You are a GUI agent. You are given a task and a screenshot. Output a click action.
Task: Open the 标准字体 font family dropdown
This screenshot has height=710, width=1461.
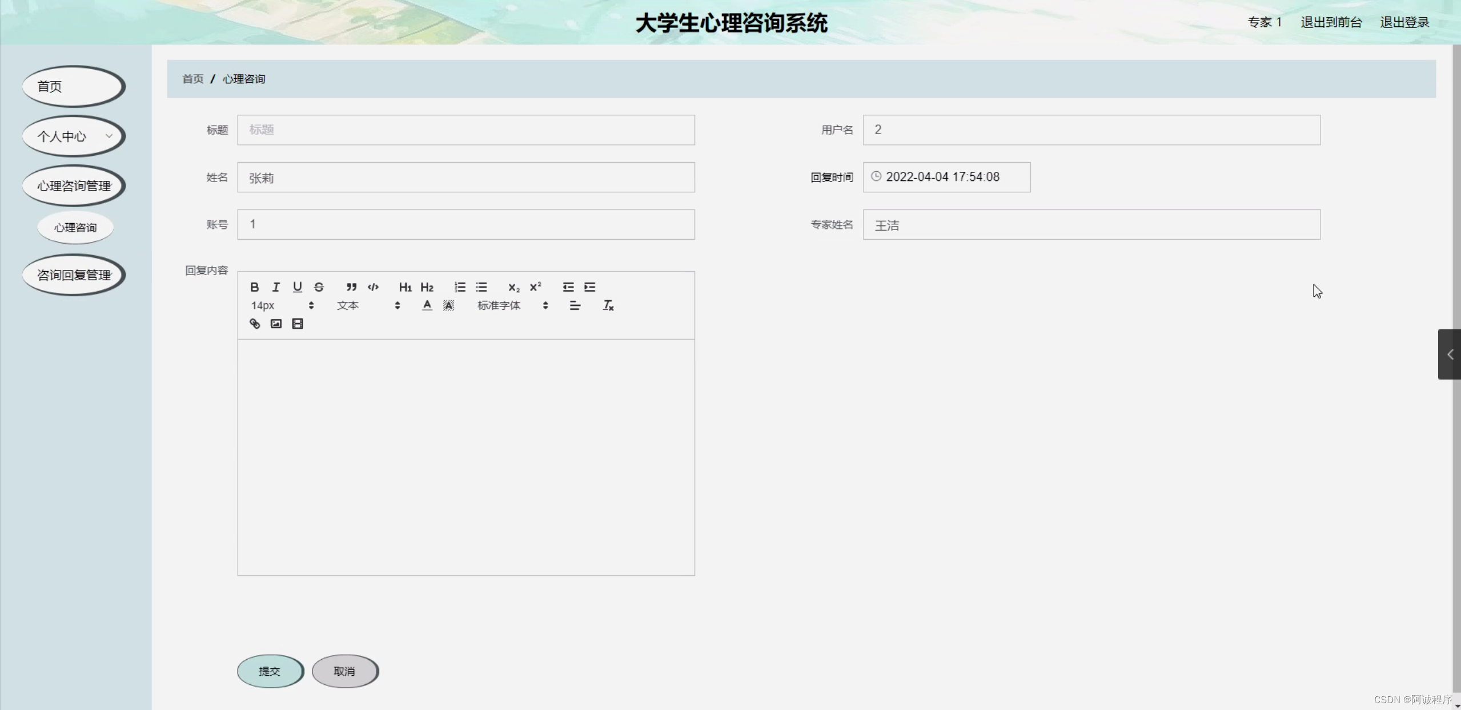click(x=512, y=305)
